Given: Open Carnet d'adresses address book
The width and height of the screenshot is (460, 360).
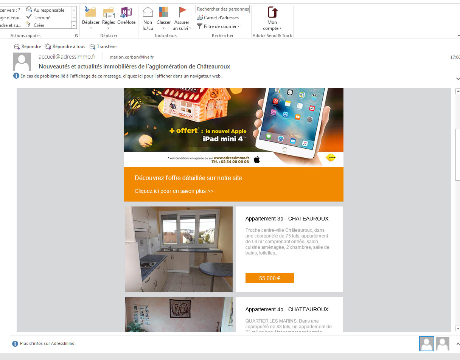Looking at the screenshot, I should tap(218, 17).
